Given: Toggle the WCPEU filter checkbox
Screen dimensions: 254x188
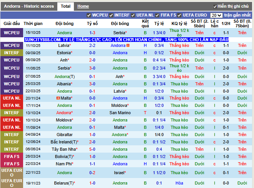Looking at the screenshot, I should (89, 15).
